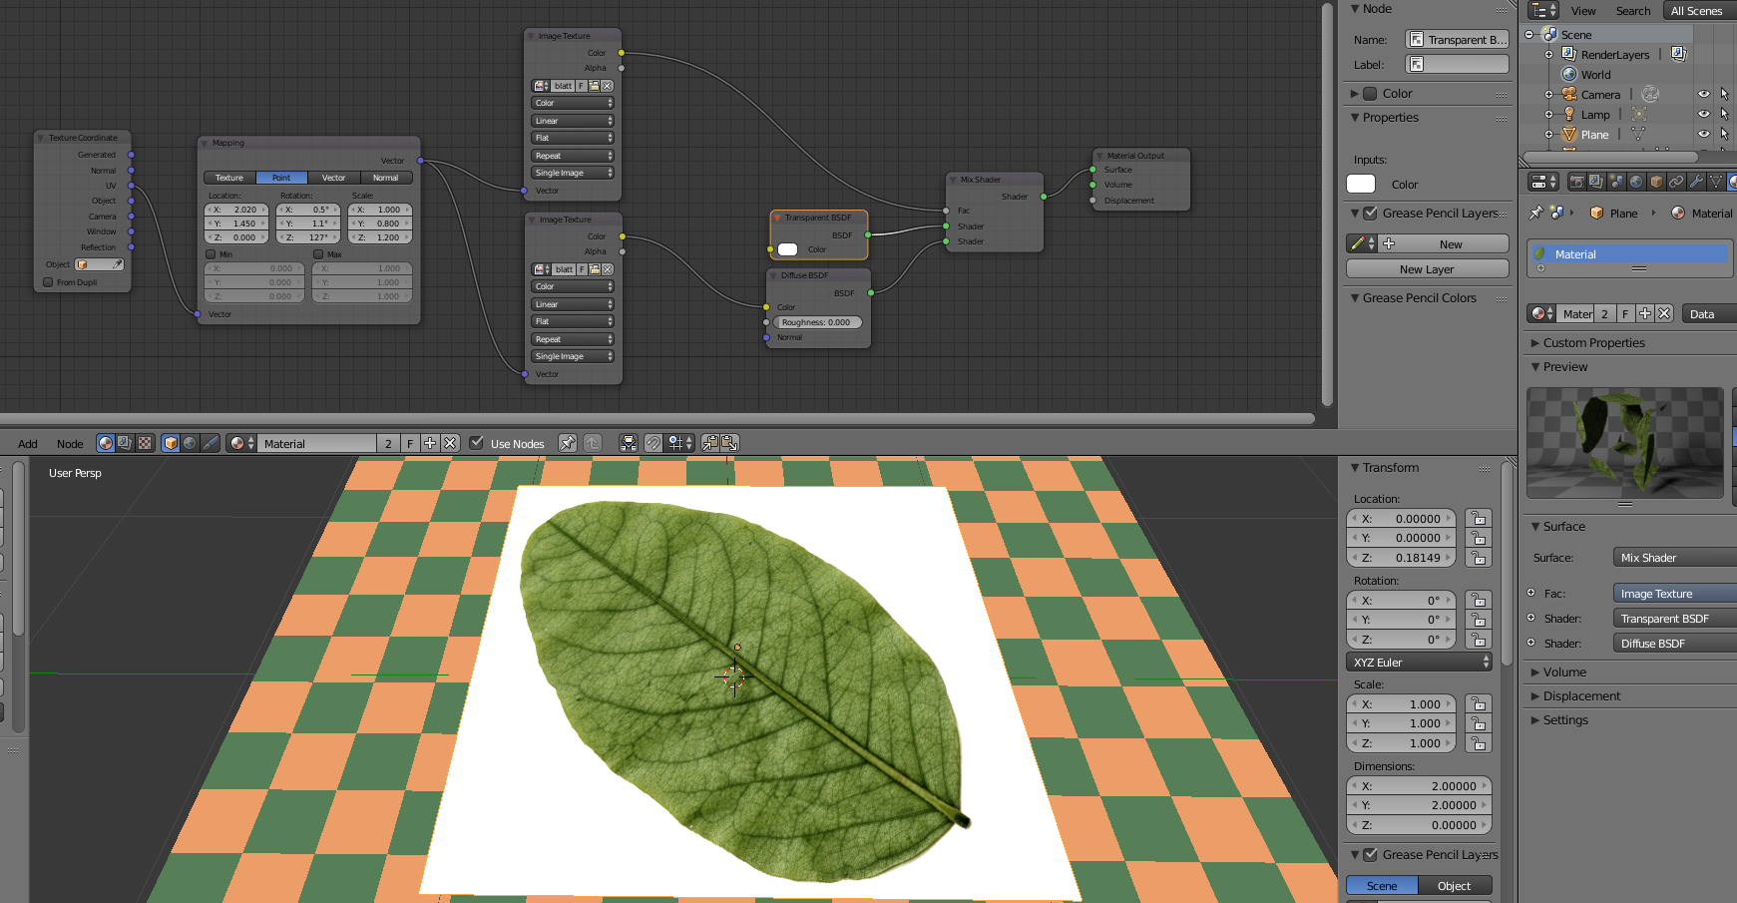The image size is (1737, 903).
Task: Toggle Use Nodes checkbox
Action: 477,443
